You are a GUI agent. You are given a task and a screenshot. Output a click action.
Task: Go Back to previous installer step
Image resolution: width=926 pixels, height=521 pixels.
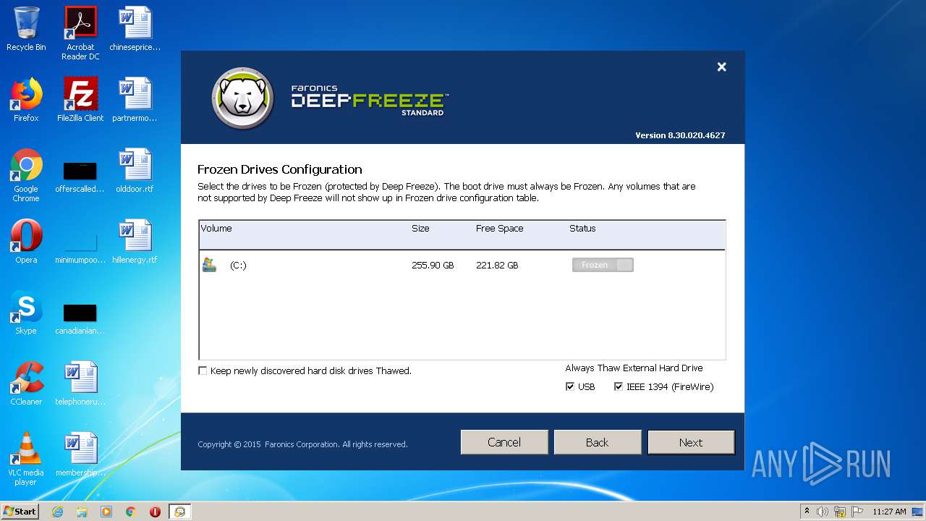(x=598, y=442)
